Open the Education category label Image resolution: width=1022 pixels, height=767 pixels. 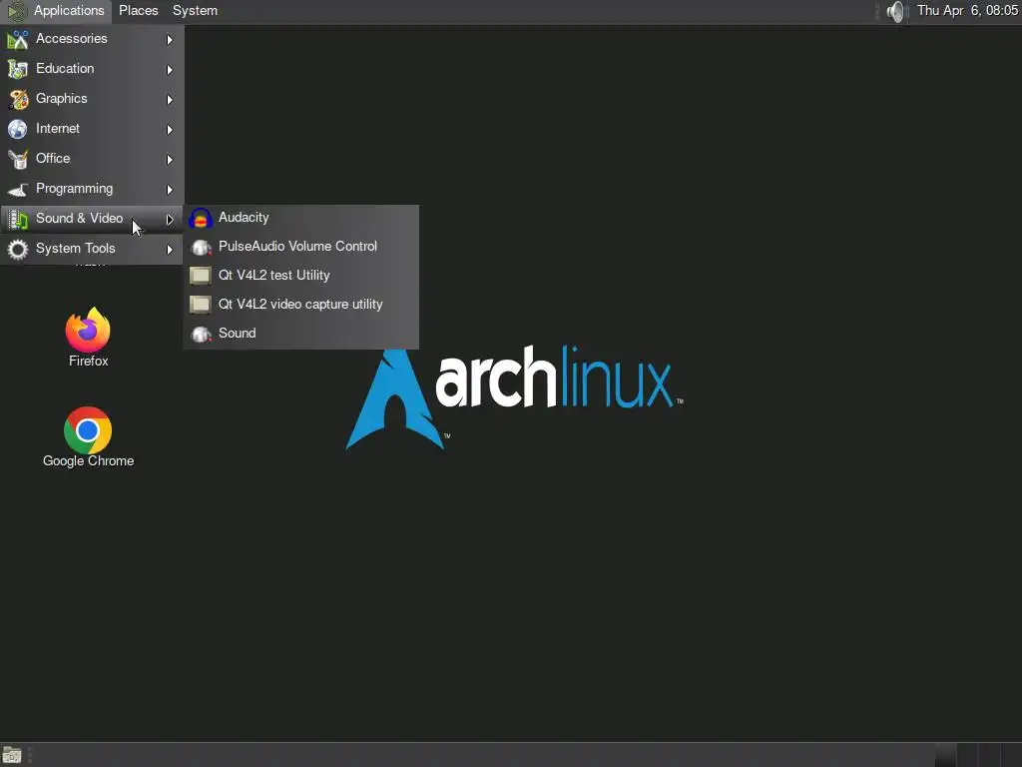(x=65, y=69)
